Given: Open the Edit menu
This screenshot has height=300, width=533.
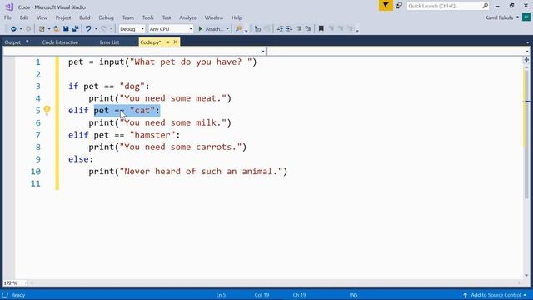Looking at the screenshot, I should click(24, 17).
